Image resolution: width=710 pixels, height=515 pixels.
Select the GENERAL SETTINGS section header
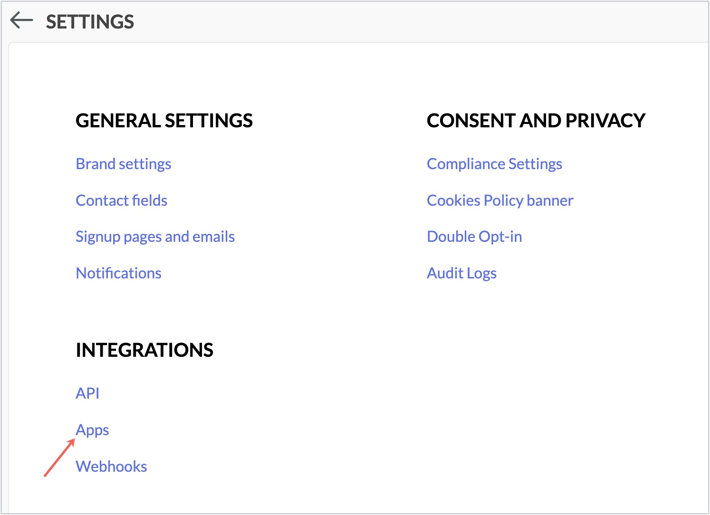click(164, 121)
